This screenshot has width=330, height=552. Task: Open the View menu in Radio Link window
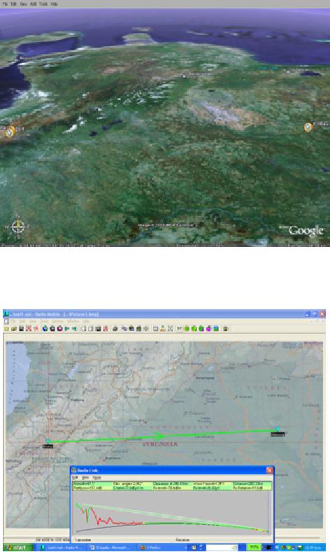tap(85, 477)
